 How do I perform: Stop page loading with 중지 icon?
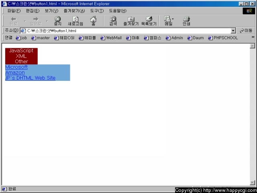[x=57, y=21]
